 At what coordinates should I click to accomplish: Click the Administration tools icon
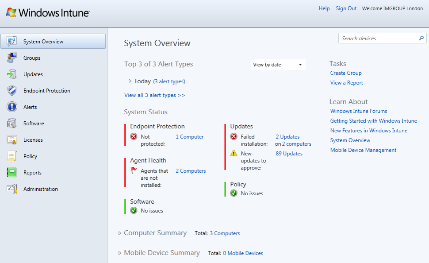(x=12, y=189)
